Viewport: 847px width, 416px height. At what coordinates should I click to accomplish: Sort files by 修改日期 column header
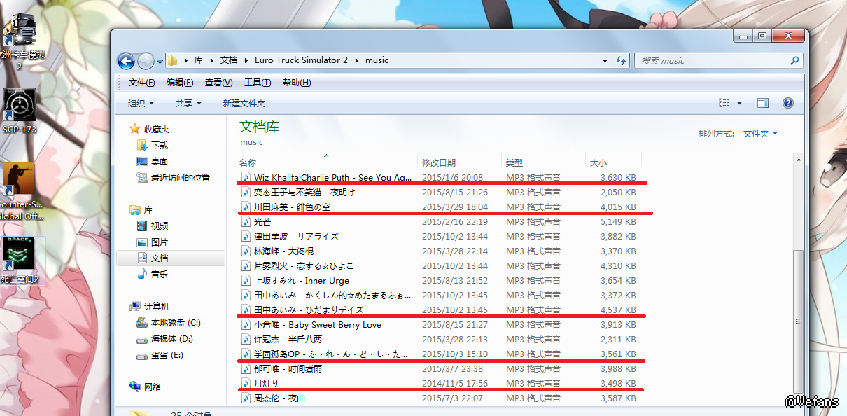tap(438, 162)
